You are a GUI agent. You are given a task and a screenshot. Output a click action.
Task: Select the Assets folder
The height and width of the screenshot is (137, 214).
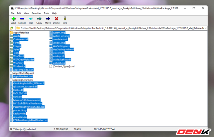point(15,36)
